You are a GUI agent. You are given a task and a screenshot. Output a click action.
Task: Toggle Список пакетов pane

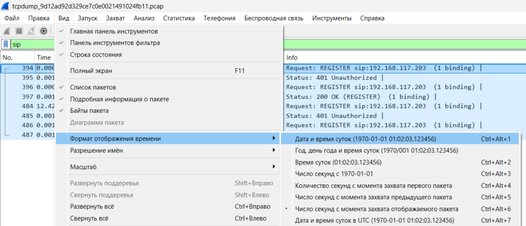pos(168,87)
